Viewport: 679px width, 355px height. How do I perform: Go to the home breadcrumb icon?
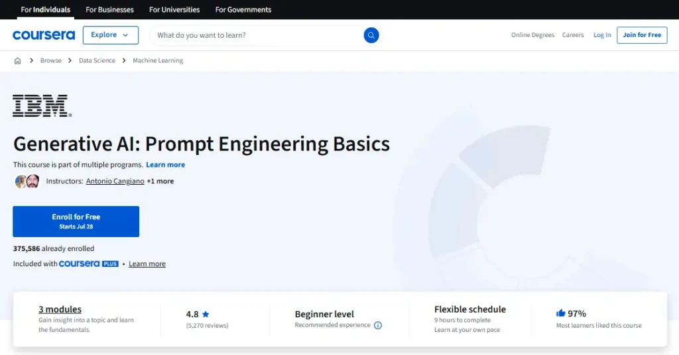17,60
